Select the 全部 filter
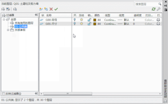Viewport: 168px width, 104px height. pyautogui.click(x=13, y=19)
